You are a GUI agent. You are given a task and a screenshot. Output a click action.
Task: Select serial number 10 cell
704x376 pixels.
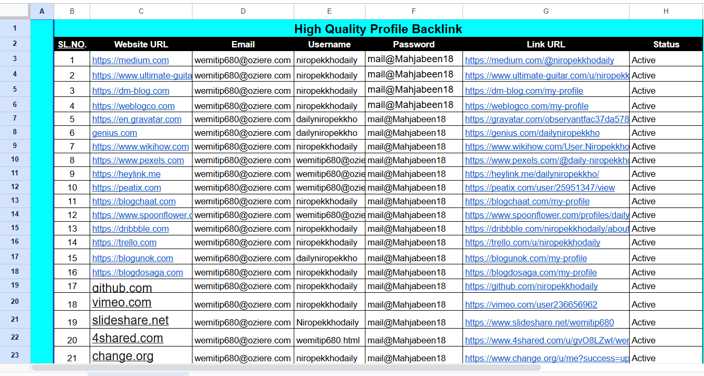tap(72, 187)
